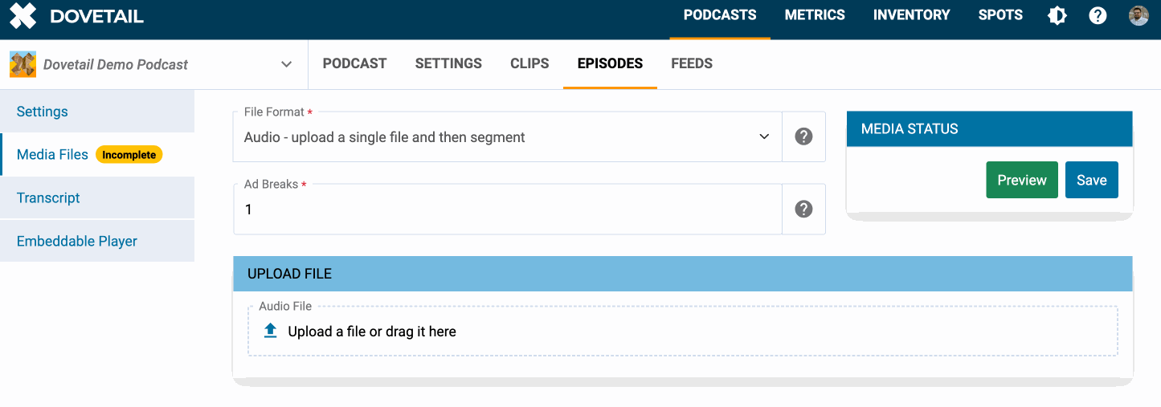Click the Save button

coord(1091,180)
